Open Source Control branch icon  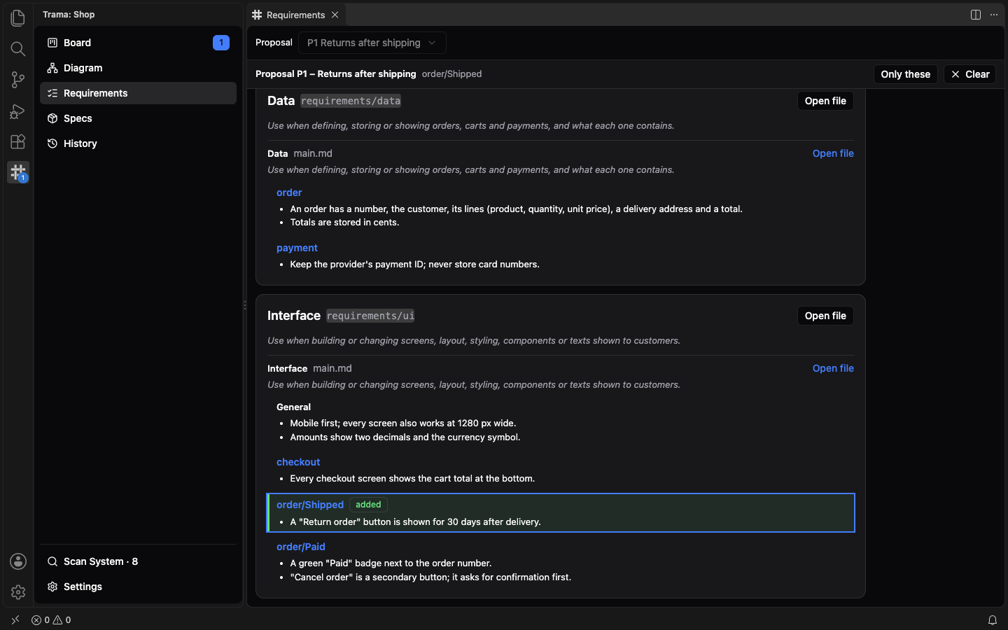[18, 80]
